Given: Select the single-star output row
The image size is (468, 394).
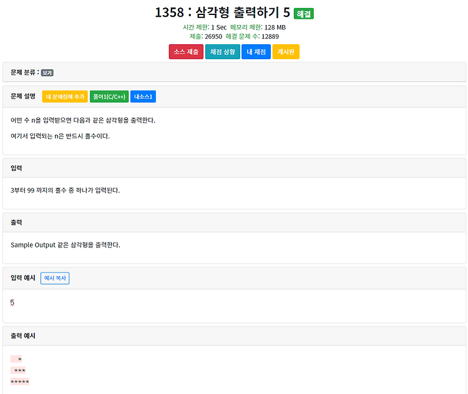Looking at the screenshot, I should point(16,359).
